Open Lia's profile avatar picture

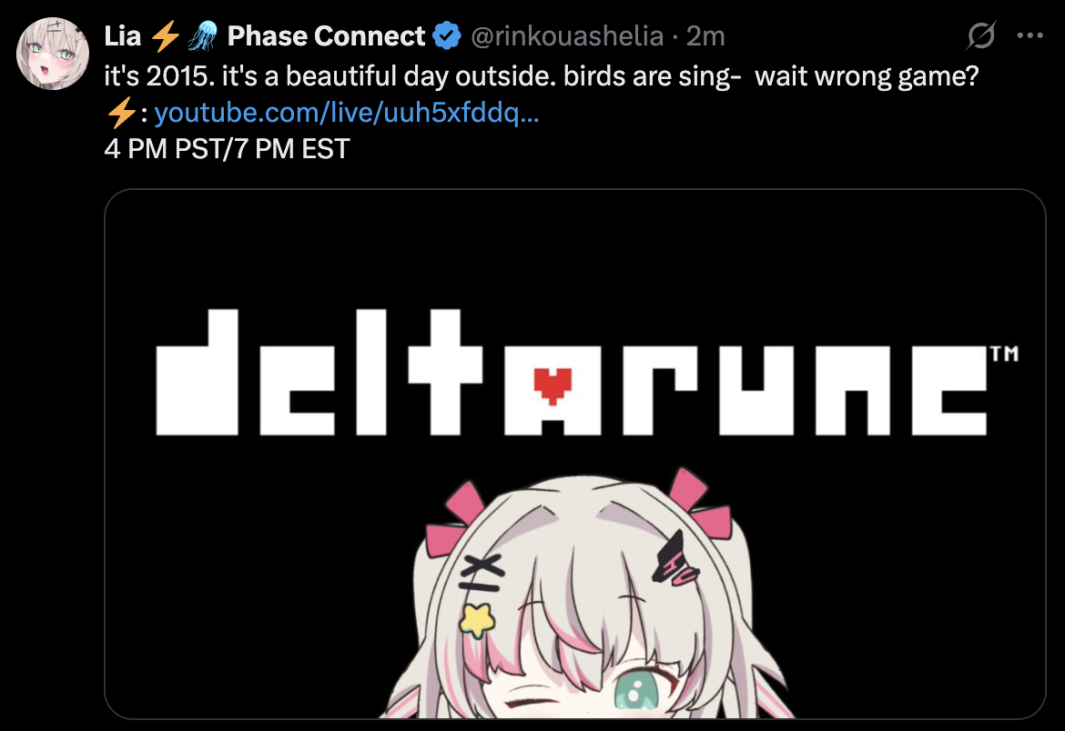point(52,54)
